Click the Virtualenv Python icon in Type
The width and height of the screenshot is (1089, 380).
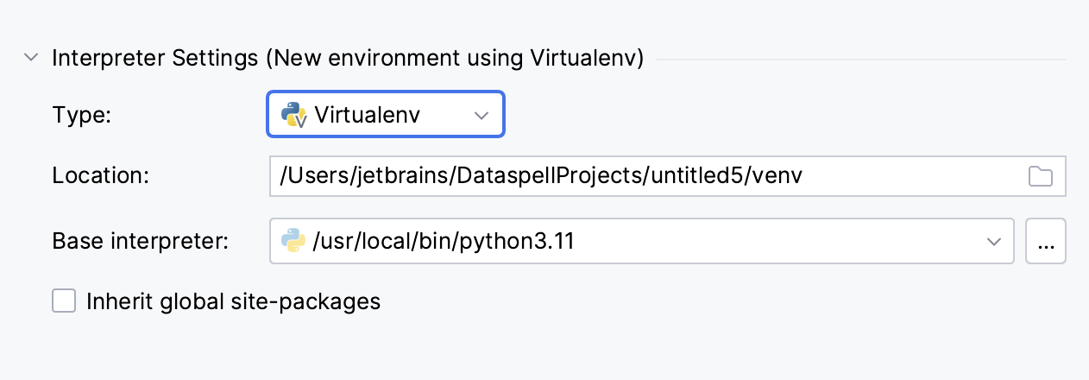294,114
